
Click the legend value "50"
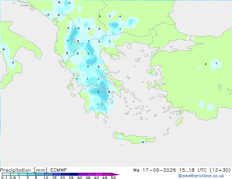coord(113,178)
